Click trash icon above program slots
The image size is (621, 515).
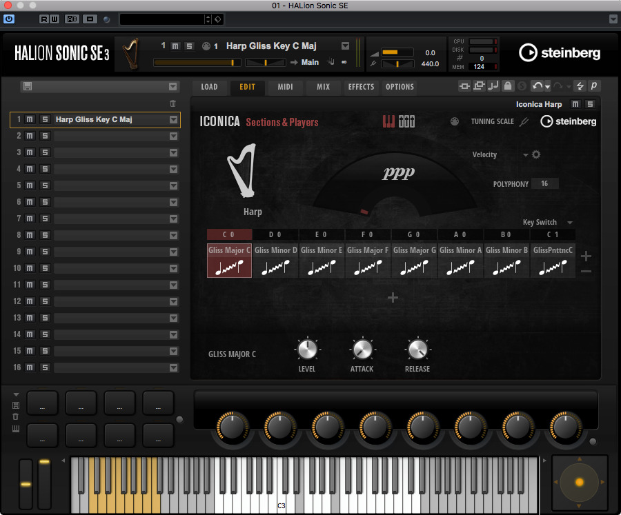tap(172, 103)
